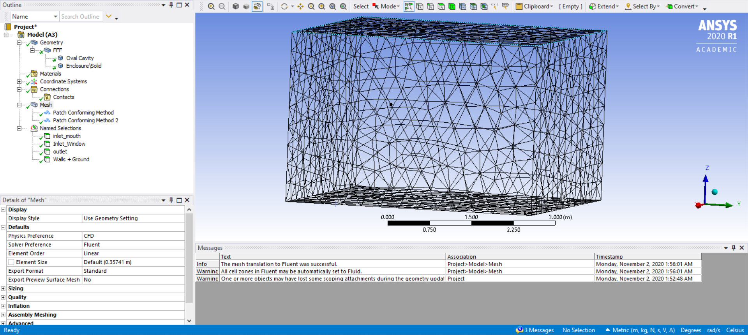Toggle the wireframe display icon

click(x=257, y=6)
